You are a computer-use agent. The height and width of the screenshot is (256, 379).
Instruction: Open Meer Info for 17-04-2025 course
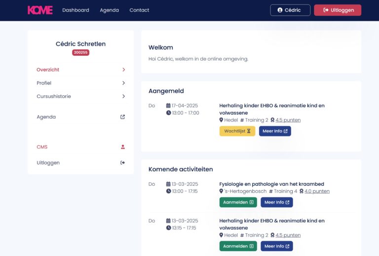[275, 131]
